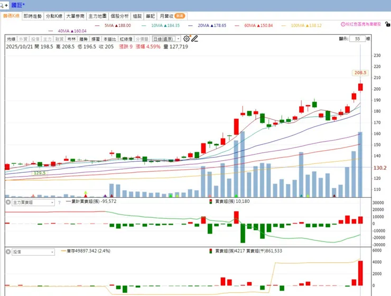The width and height of the screenshot is (391, 296).
Task: Open the chart settings gear icon
Action: [187, 39]
